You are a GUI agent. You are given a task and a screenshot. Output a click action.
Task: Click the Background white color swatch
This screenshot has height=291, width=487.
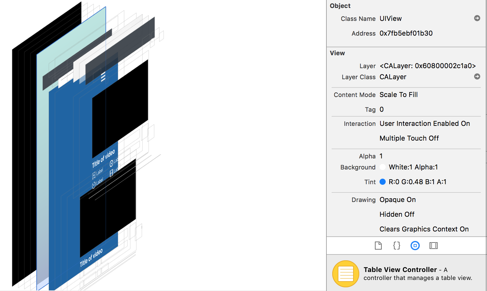(383, 167)
